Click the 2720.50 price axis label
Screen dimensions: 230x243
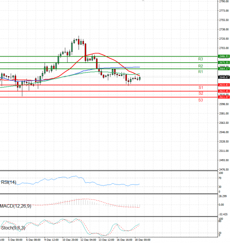coord(224,39)
